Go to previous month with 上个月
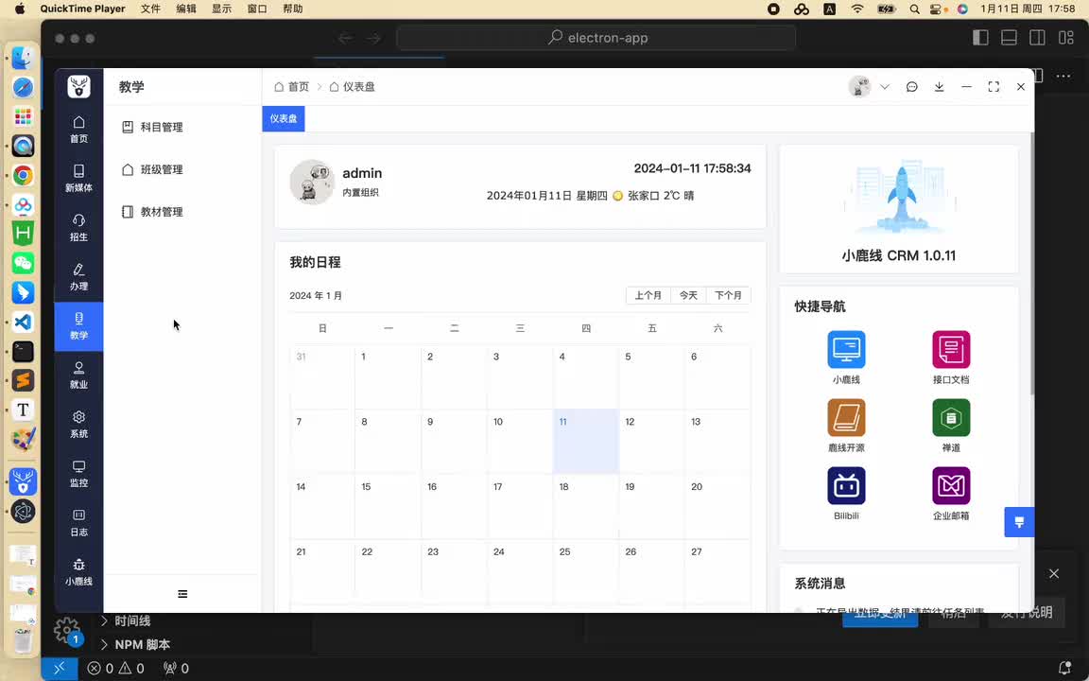This screenshot has width=1089, height=681. tap(648, 295)
